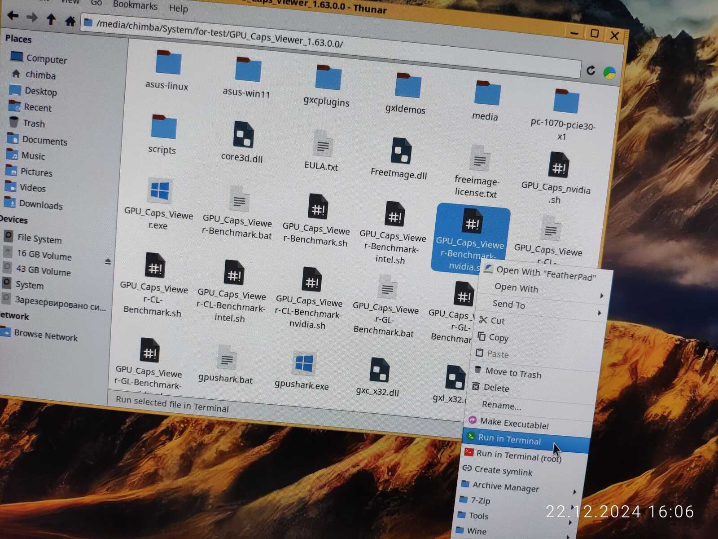Open Pictures in the sidebar
Viewport: 718px width, 539px height.
[x=29, y=172]
